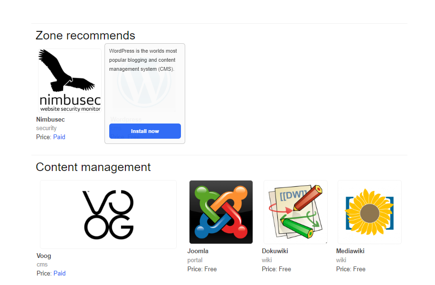Screen dimensions: 435x285
Task: Open the Mediawiki app title
Action: tap(350, 251)
